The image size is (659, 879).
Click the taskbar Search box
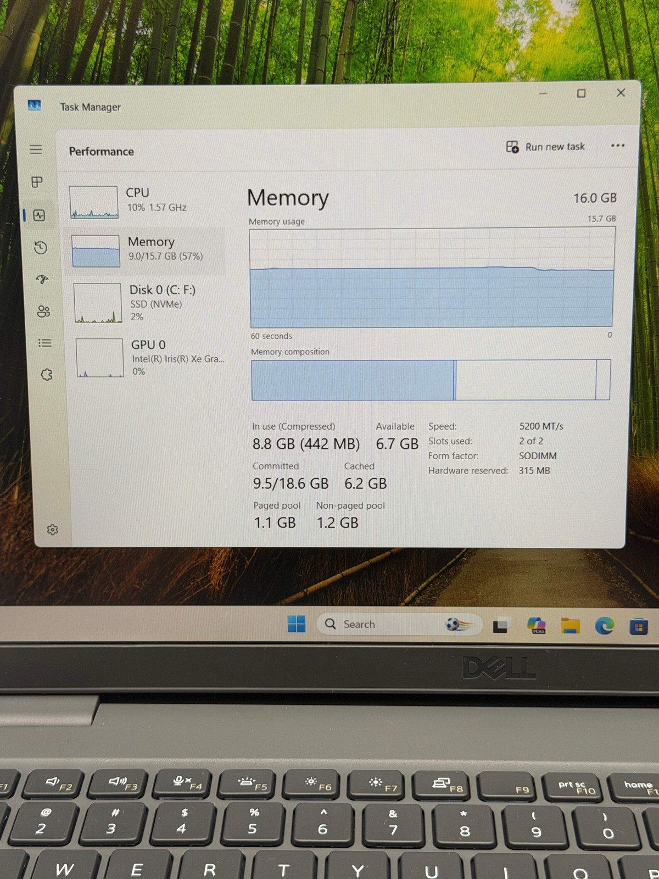pyautogui.click(x=400, y=624)
